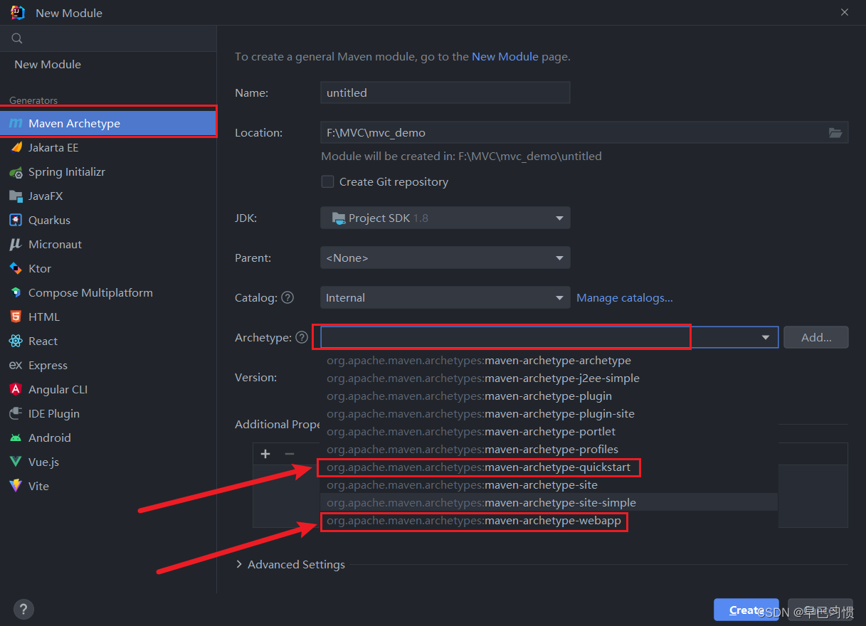Click the HTML5 icon

click(16, 317)
